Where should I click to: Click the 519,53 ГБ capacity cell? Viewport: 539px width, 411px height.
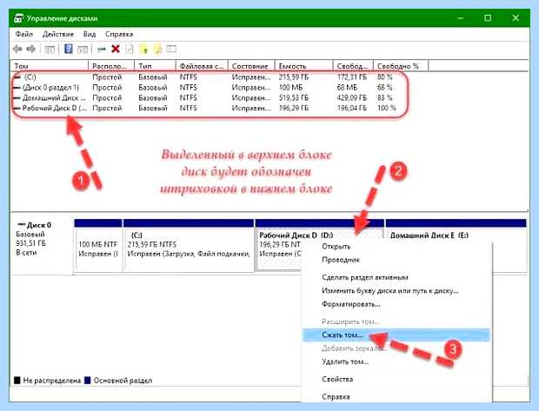click(x=293, y=98)
